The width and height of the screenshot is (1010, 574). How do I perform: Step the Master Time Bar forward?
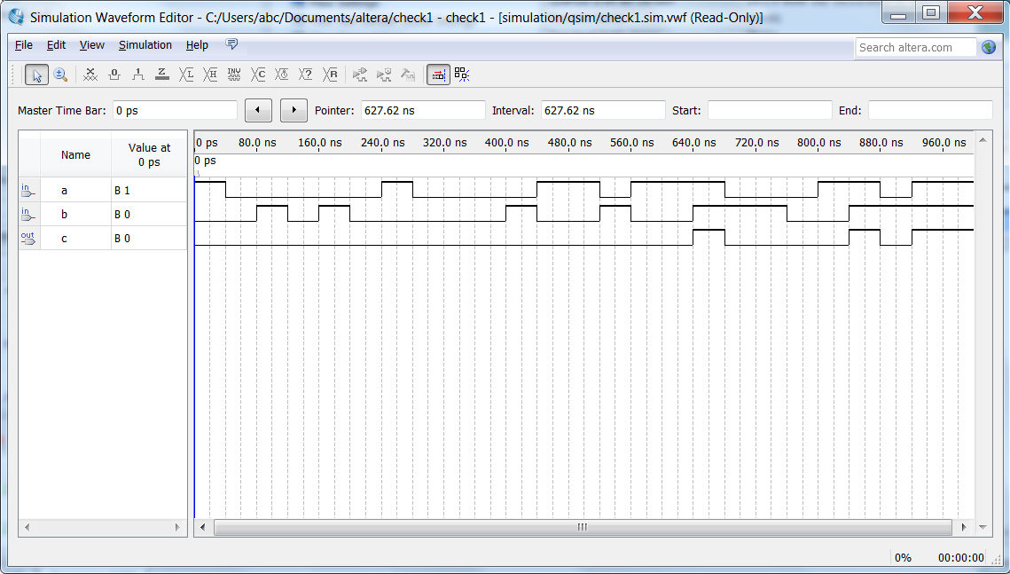tap(293, 109)
